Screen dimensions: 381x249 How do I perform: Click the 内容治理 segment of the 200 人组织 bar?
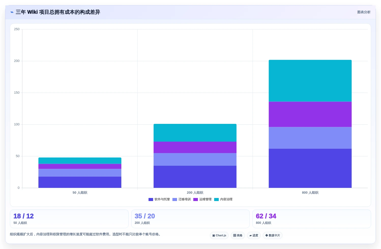click(195, 133)
